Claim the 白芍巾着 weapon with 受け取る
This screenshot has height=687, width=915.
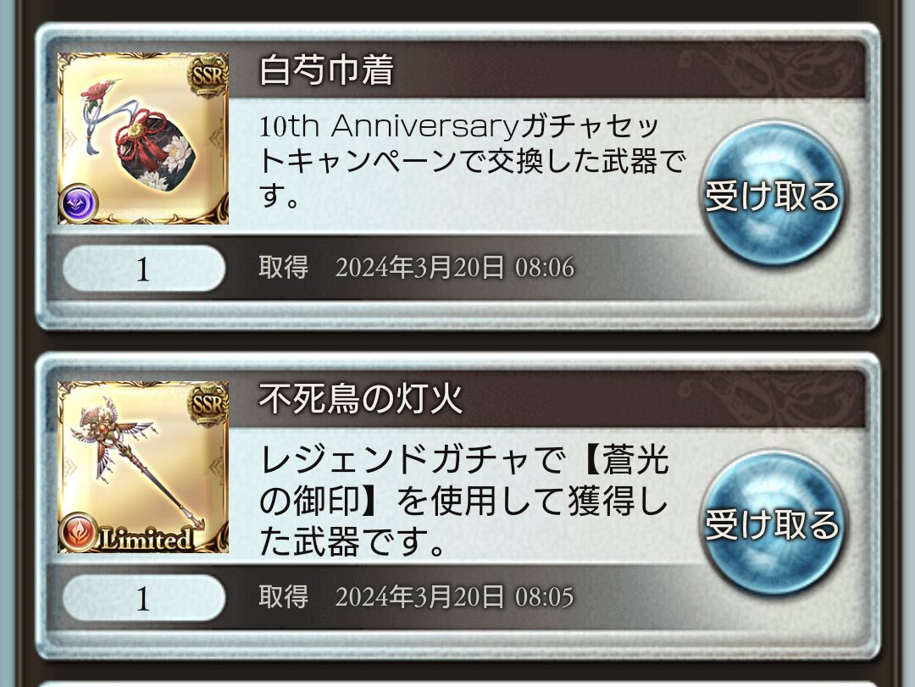point(774,194)
